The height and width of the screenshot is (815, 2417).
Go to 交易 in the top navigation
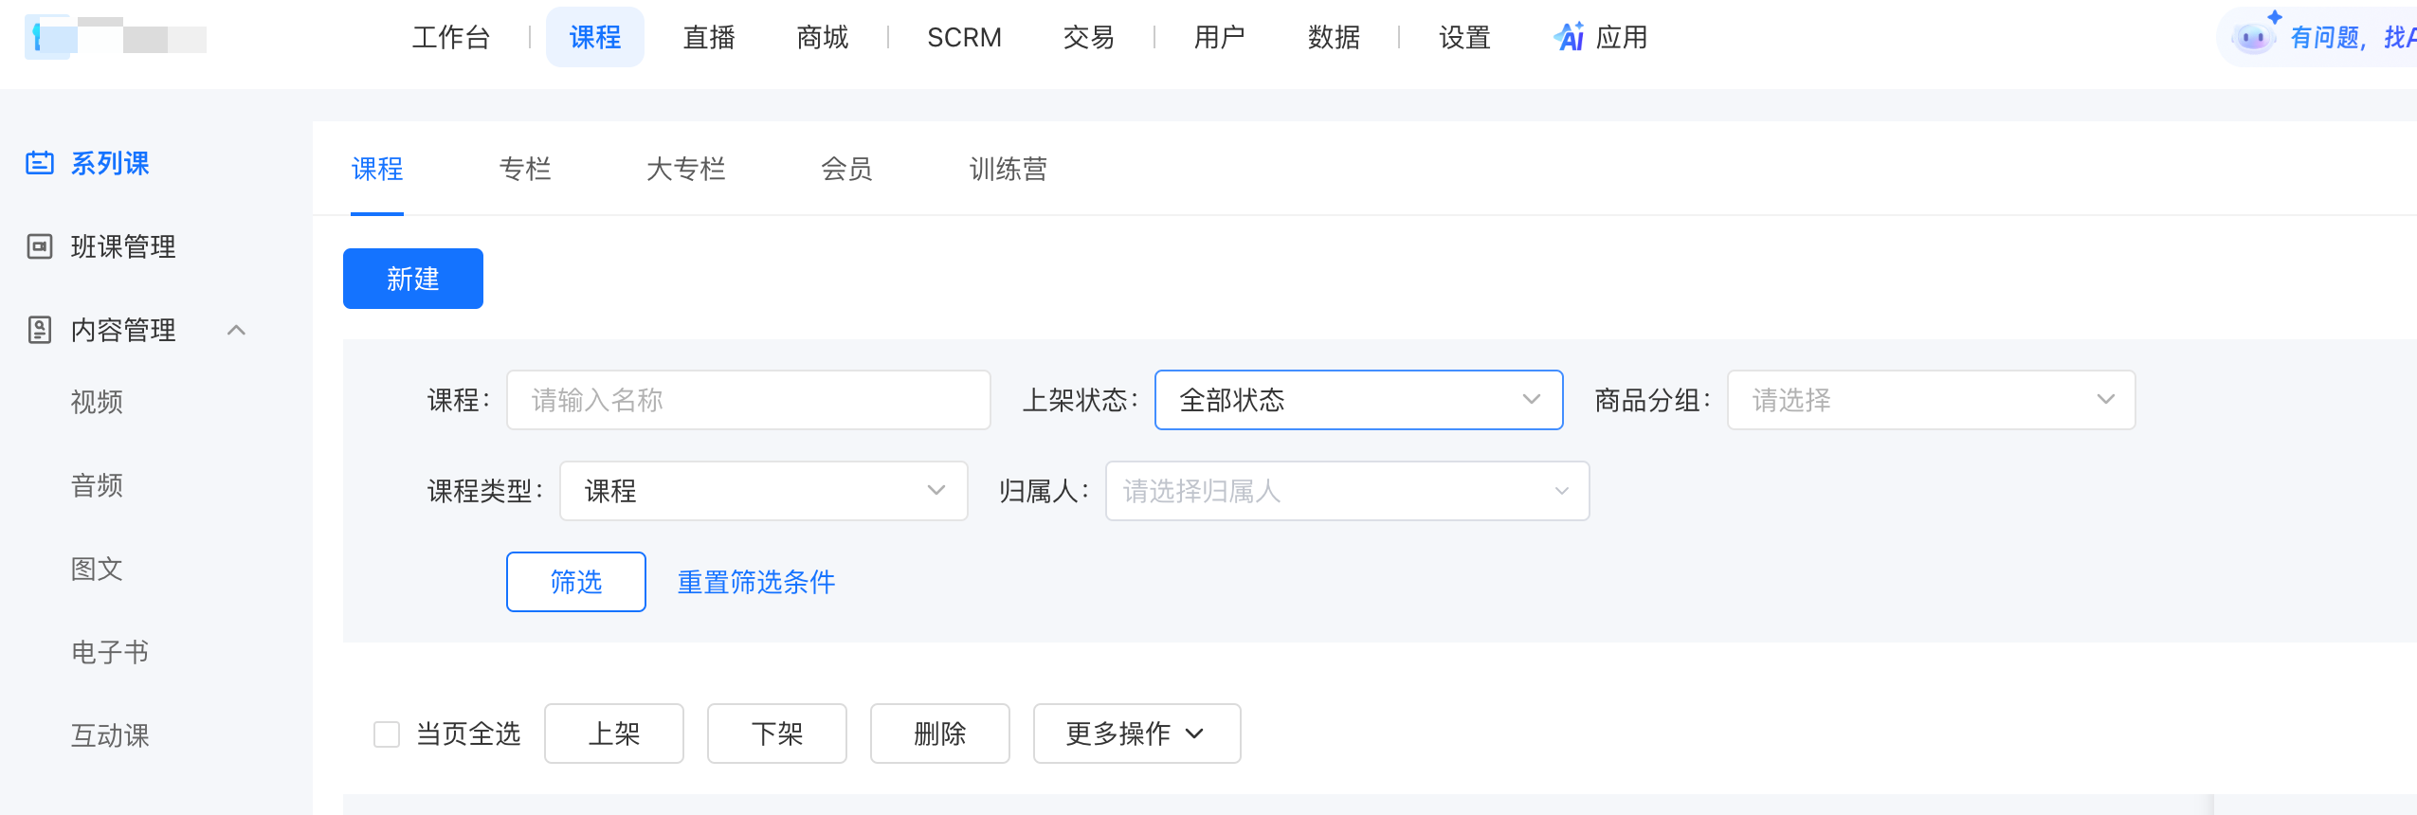tap(1088, 38)
